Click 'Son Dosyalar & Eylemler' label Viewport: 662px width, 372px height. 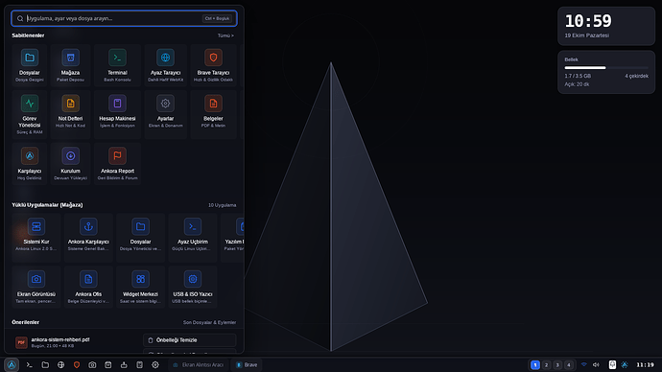[209, 322]
